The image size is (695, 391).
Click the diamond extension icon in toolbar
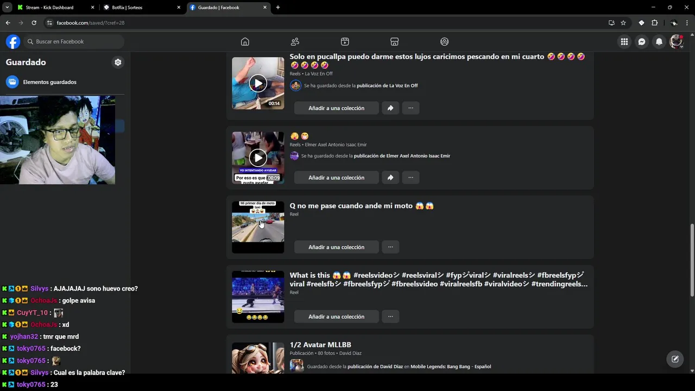(641, 23)
